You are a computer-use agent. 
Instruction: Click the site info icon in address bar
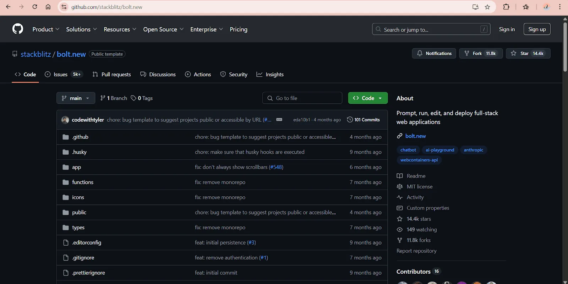pyautogui.click(x=64, y=7)
